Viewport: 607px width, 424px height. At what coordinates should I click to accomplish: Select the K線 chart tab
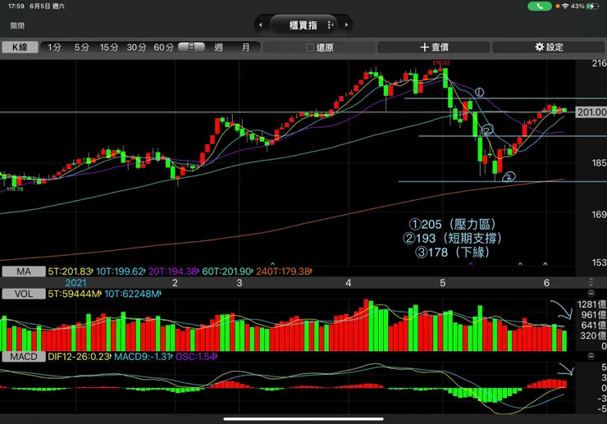point(21,48)
